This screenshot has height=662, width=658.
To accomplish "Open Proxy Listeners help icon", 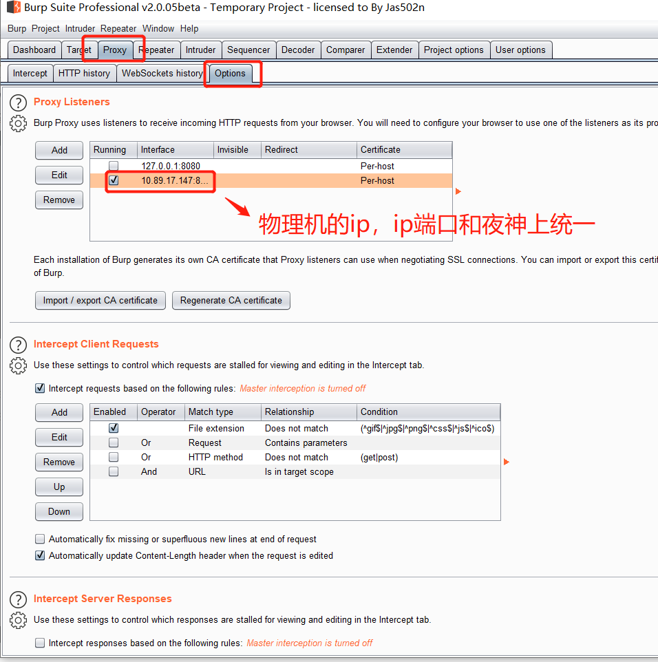I will pyautogui.click(x=18, y=103).
